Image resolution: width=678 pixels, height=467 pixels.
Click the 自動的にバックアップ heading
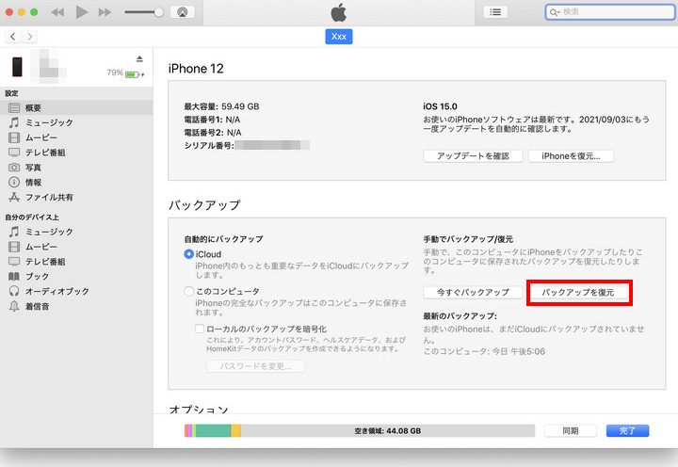coord(223,239)
